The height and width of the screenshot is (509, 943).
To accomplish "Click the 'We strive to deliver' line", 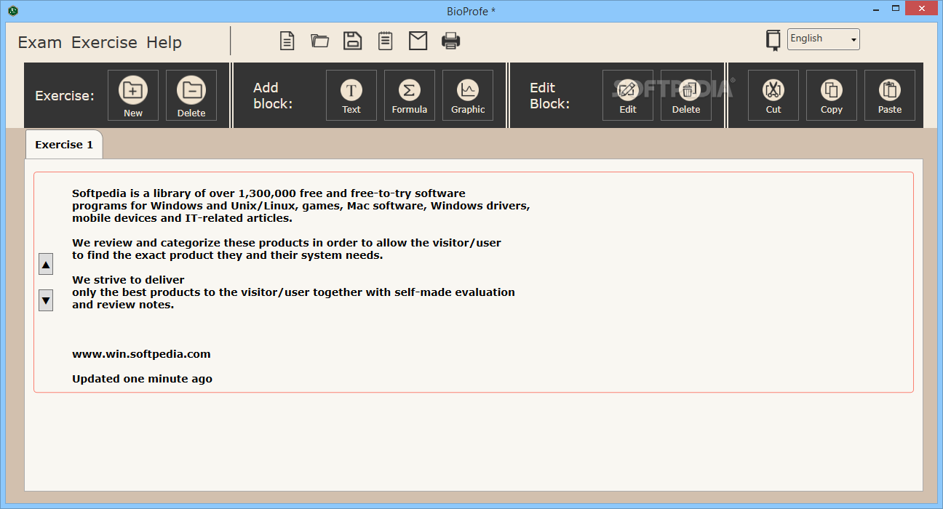I will [128, 280].
